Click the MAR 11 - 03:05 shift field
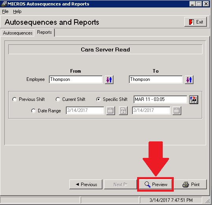 [160, 99]
